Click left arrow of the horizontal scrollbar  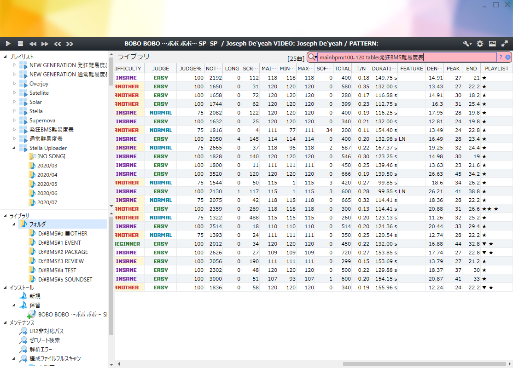tap(119, 364)
